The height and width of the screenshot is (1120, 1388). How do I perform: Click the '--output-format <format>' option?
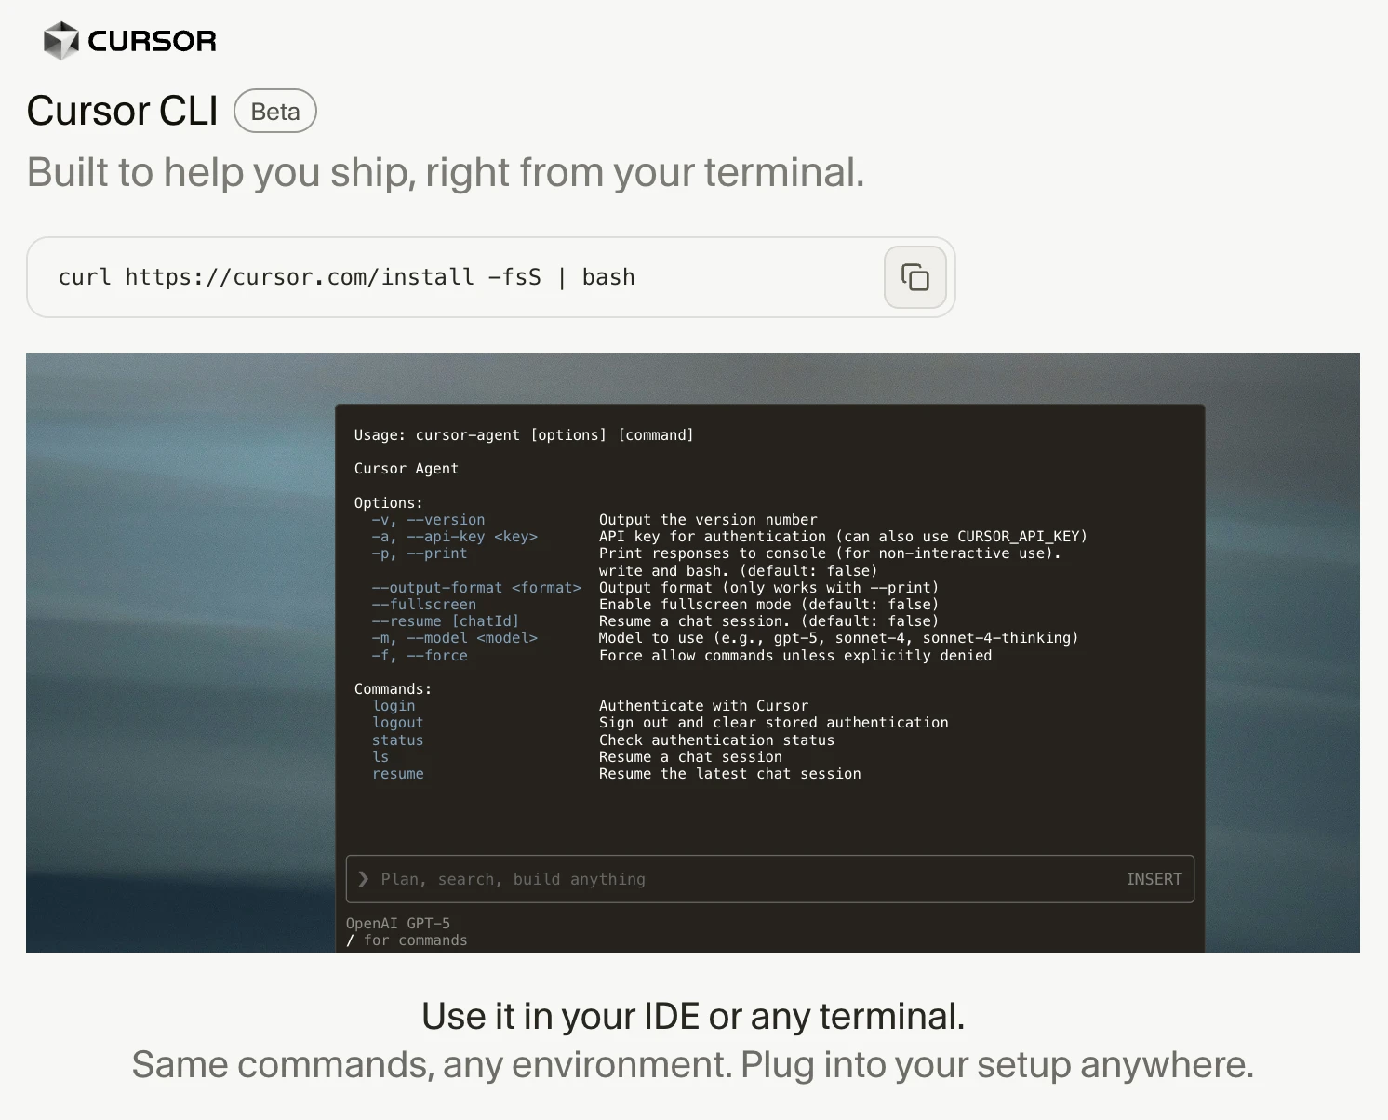475,588
